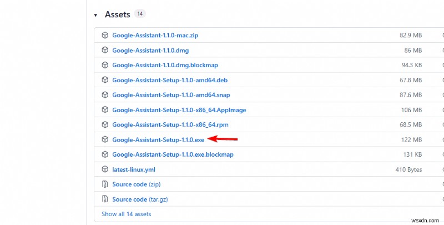Download Google-Assistant-Setup-1.1.0-x86_64.rpm
The image size is (444, 225).
coord(170,124)
